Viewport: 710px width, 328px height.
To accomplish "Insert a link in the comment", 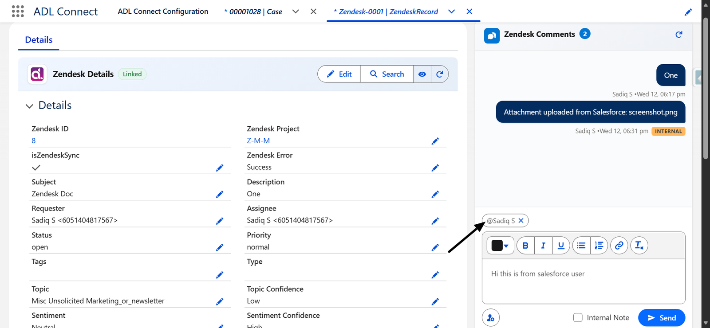I will tap(619, 246).
